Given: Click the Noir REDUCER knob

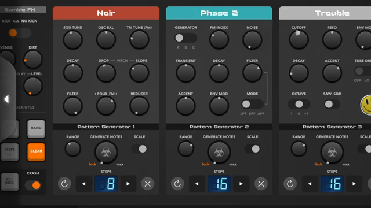Looking at the screenshot, I should click(139, 106).
